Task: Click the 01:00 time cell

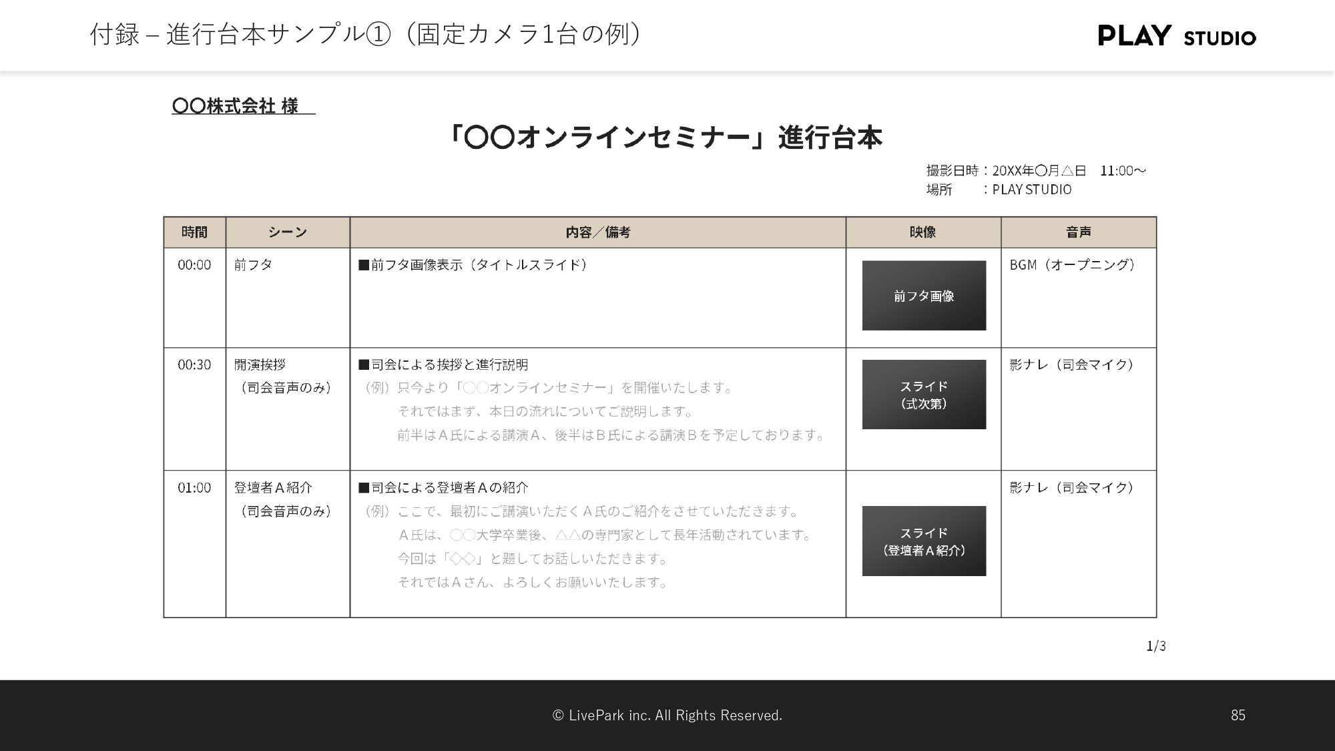Action: (x=194, y=488)
